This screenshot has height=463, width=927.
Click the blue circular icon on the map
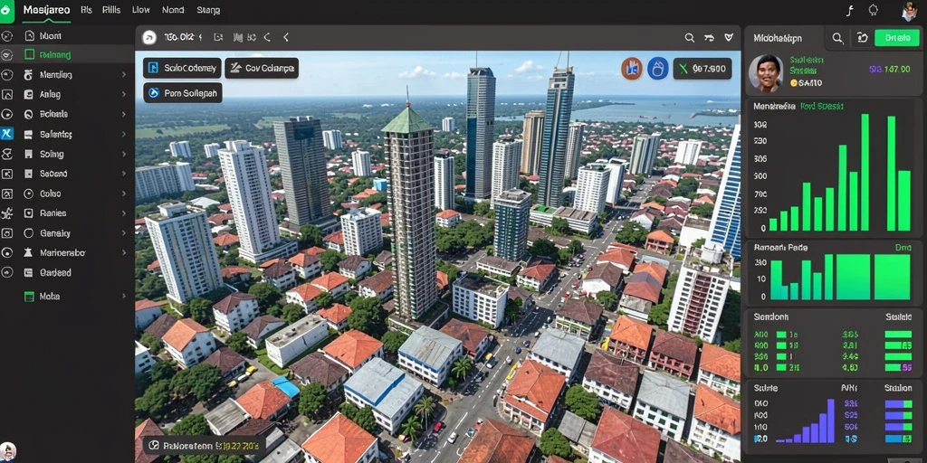657,69
